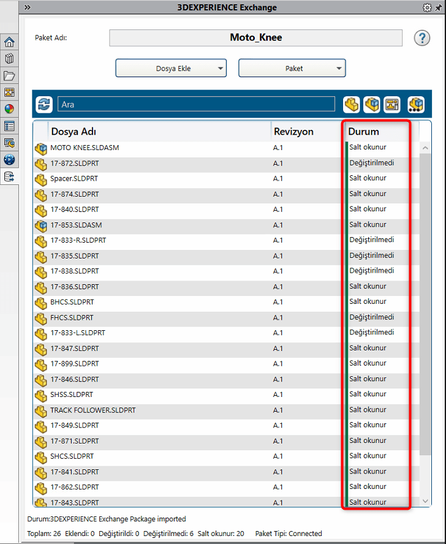This screenshot has height=544, width=446.
Task: Click the Toplam: 26 status bar entry
Action: pos(44,534)
